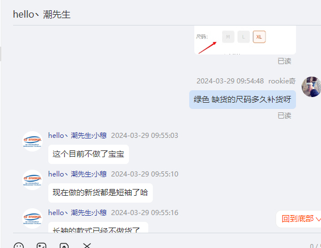The height and width of the screenshot is (248, 321).
Task: Select the greyed M size option
Action: coord(228,37)
